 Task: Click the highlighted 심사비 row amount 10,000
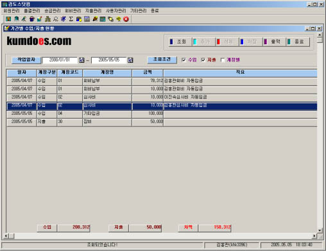click(148, 106)
